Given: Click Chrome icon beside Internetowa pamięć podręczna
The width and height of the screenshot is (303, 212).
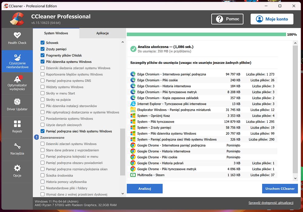Looking at the screenshot, I should point(133,145).
